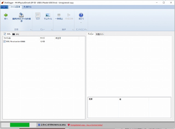Minimize the DiskDigger window
The image size is (175, 129).
157,2
